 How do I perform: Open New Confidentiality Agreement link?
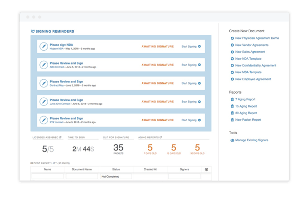[x=256, y=65]
